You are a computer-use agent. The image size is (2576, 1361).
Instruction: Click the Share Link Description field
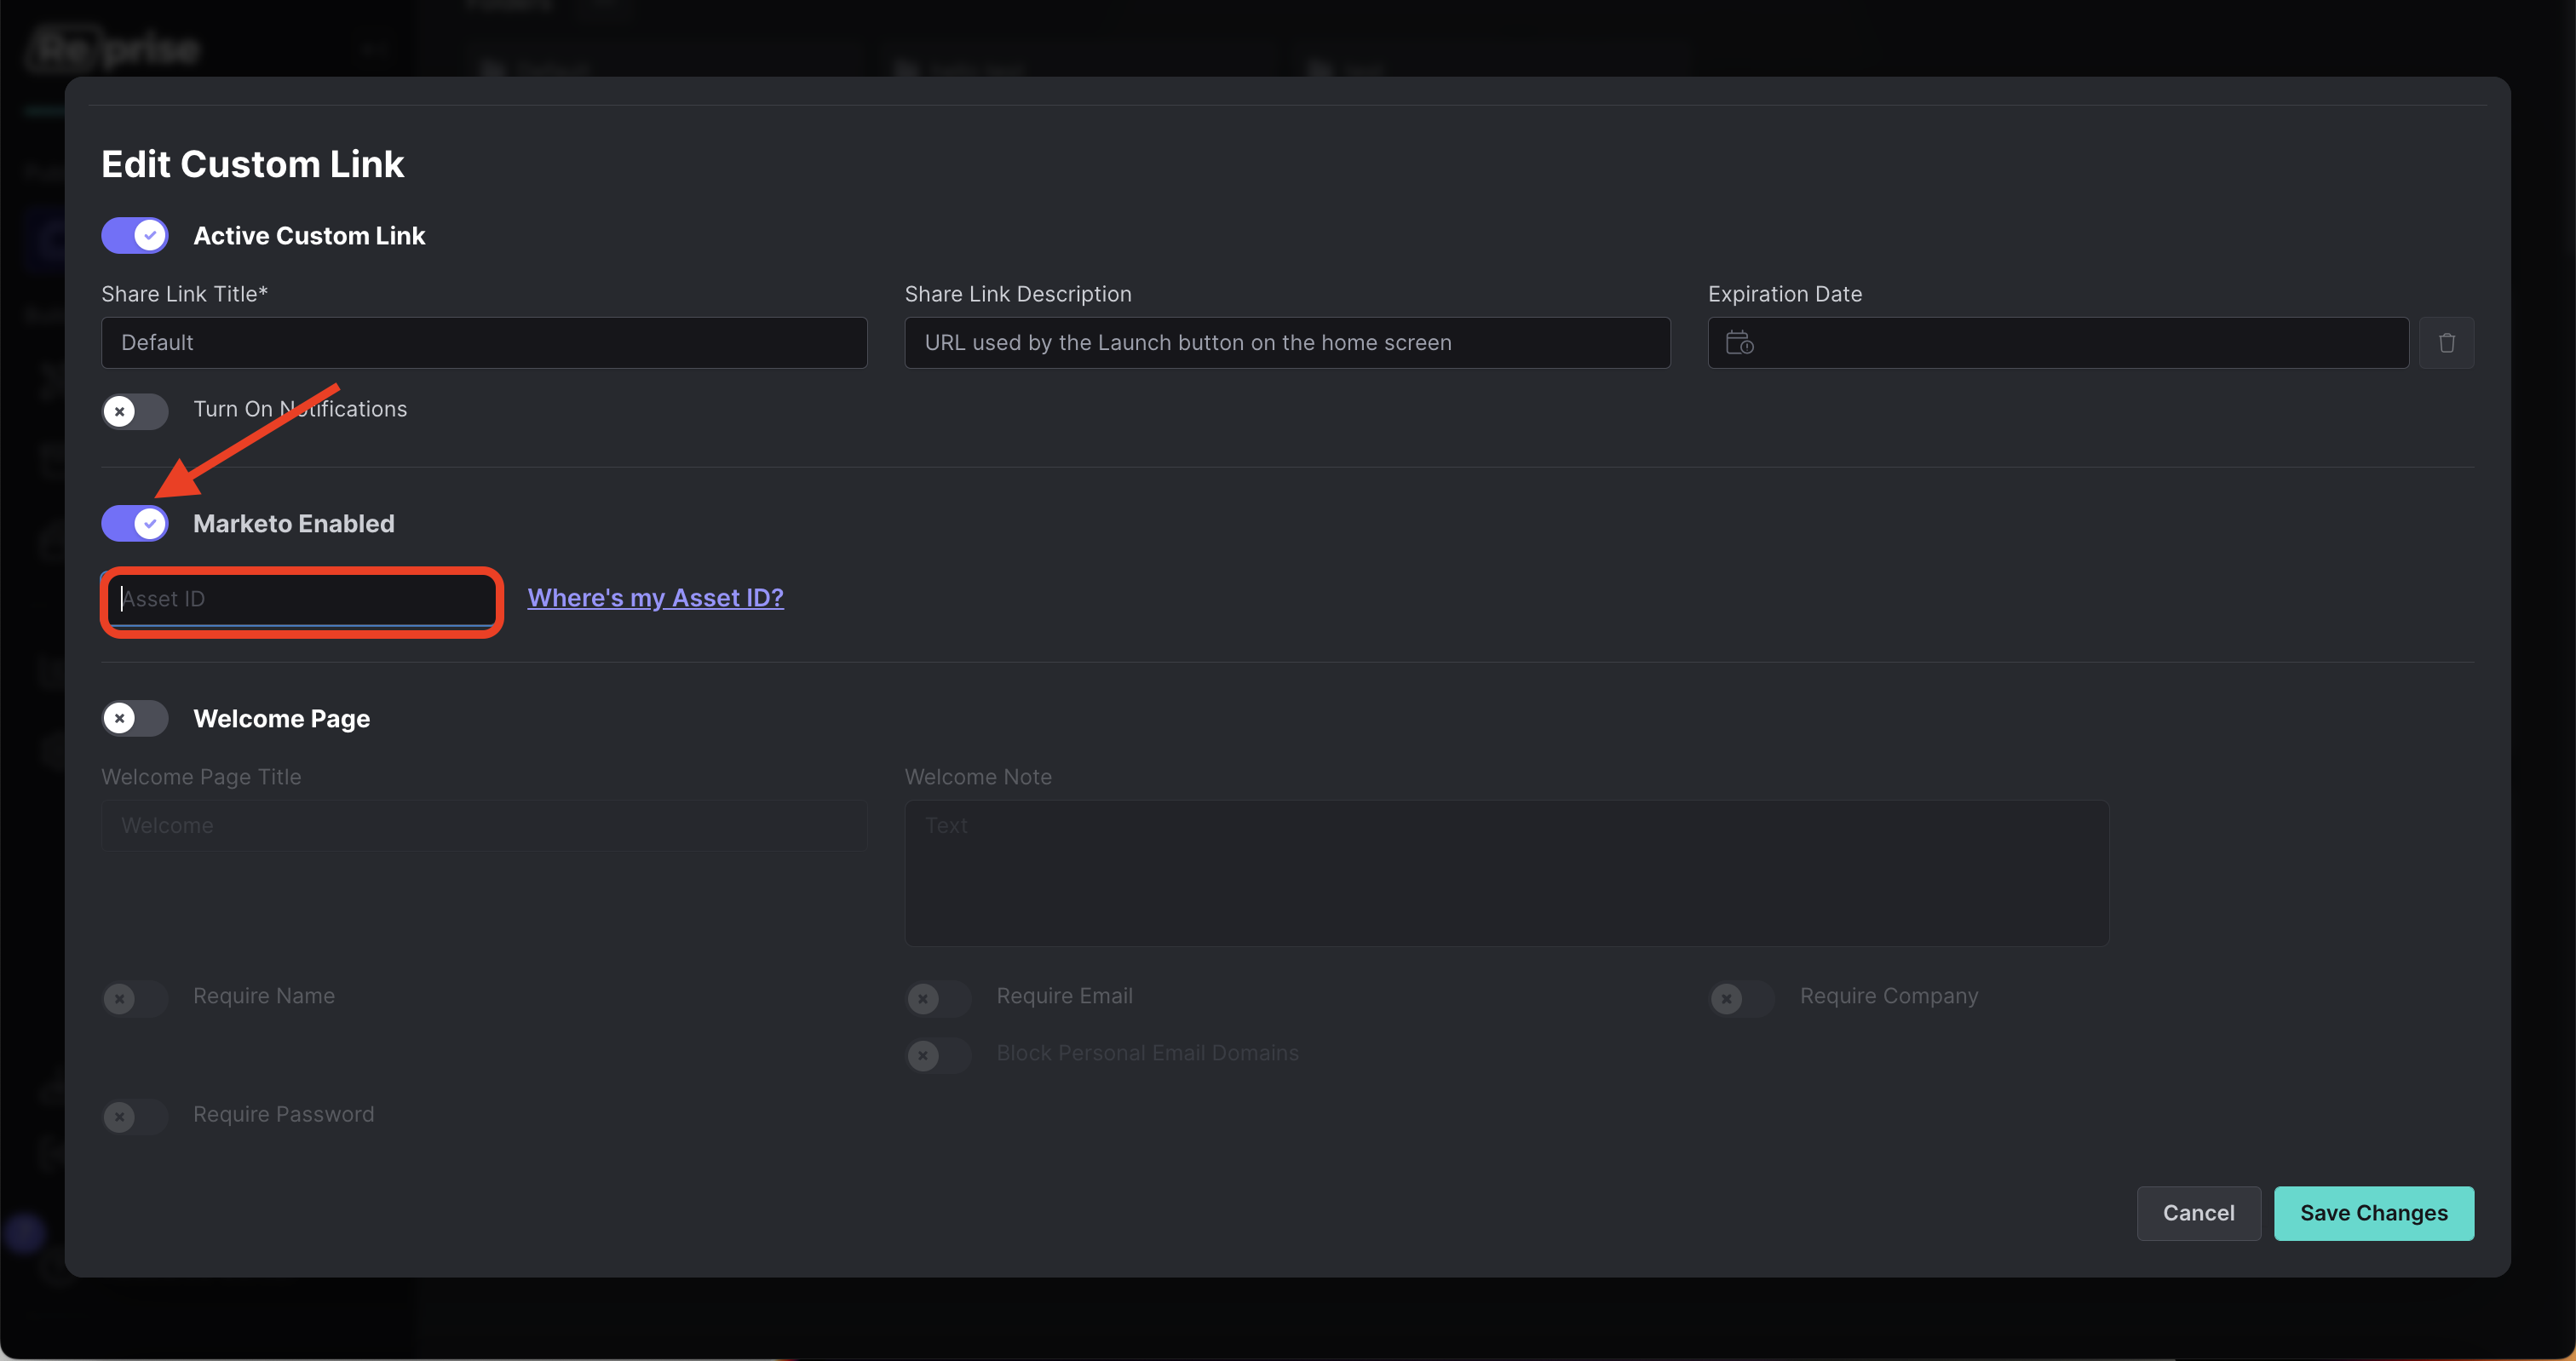click(1287, 343)
